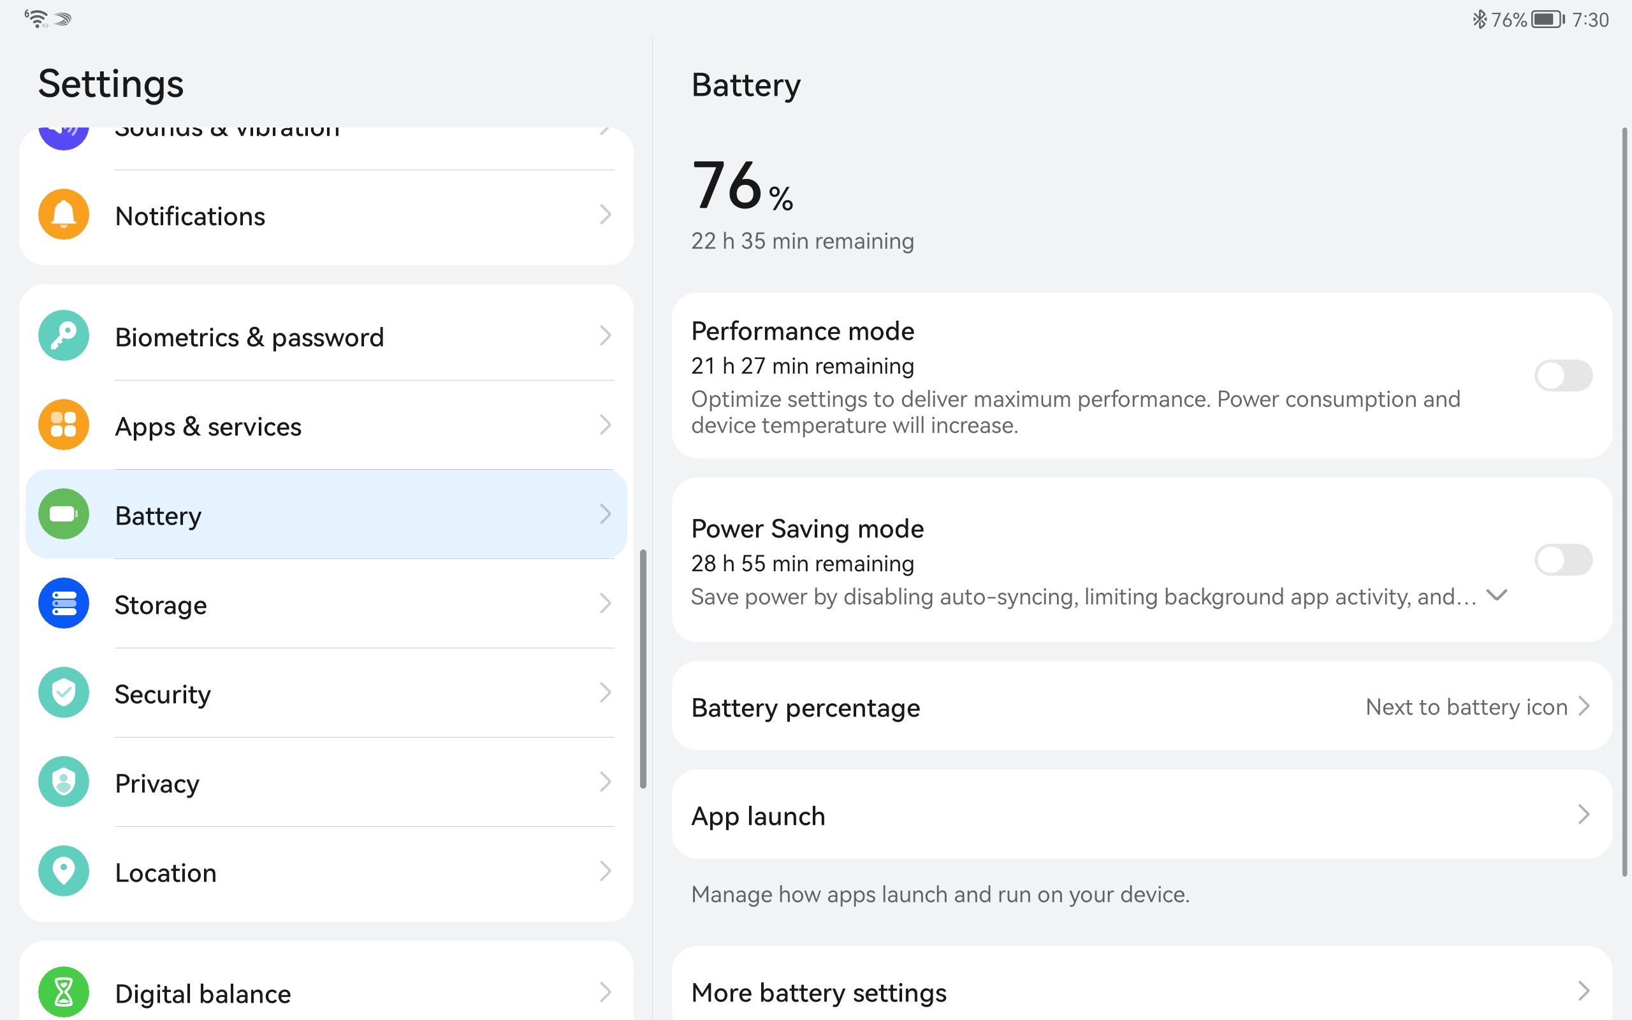Open App launch chevron
Viewport: 1632px width, 1020px height.
click(x=1584, y=815)
